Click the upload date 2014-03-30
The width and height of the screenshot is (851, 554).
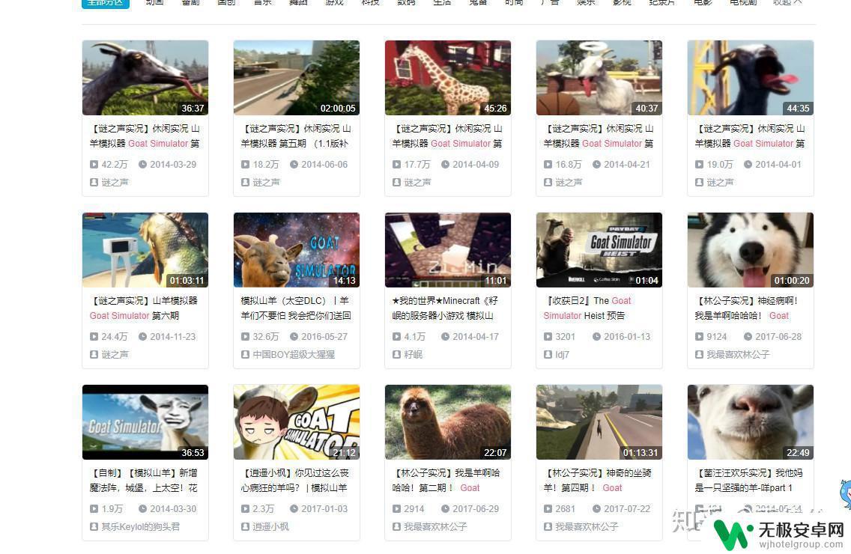pyautogui.click(x=173, y=509)
